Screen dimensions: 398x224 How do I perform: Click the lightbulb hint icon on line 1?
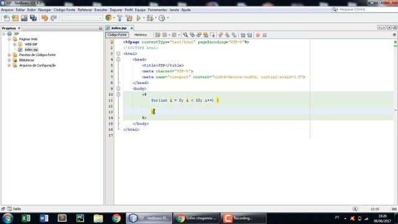tap(112, 42)
